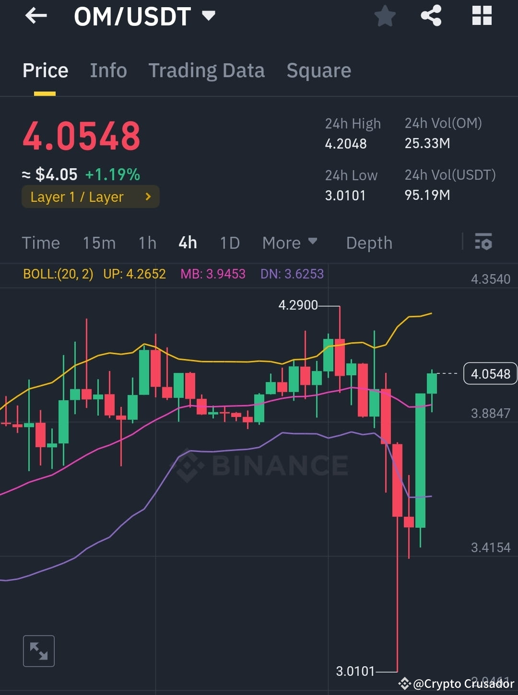518x695 pixels.
Task: Select the Time chart option
Action: (x=41, y=243)
